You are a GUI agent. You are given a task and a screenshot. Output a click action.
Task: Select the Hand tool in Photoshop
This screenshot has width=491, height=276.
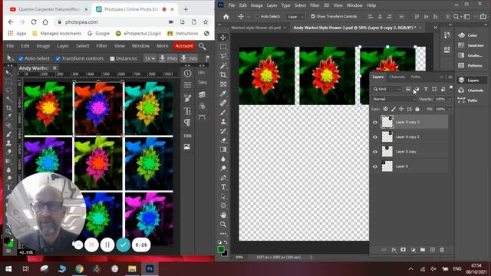[223, 215]
